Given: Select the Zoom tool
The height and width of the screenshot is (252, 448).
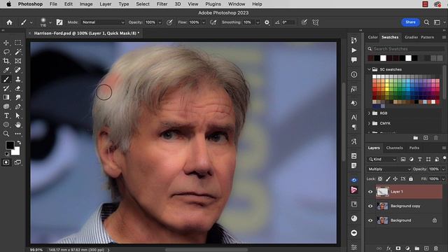Looking at the screenshot, I should [x=6, y=134].
